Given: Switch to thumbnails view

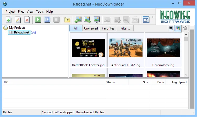Looking at the screenshot, I should click(177, 28).
